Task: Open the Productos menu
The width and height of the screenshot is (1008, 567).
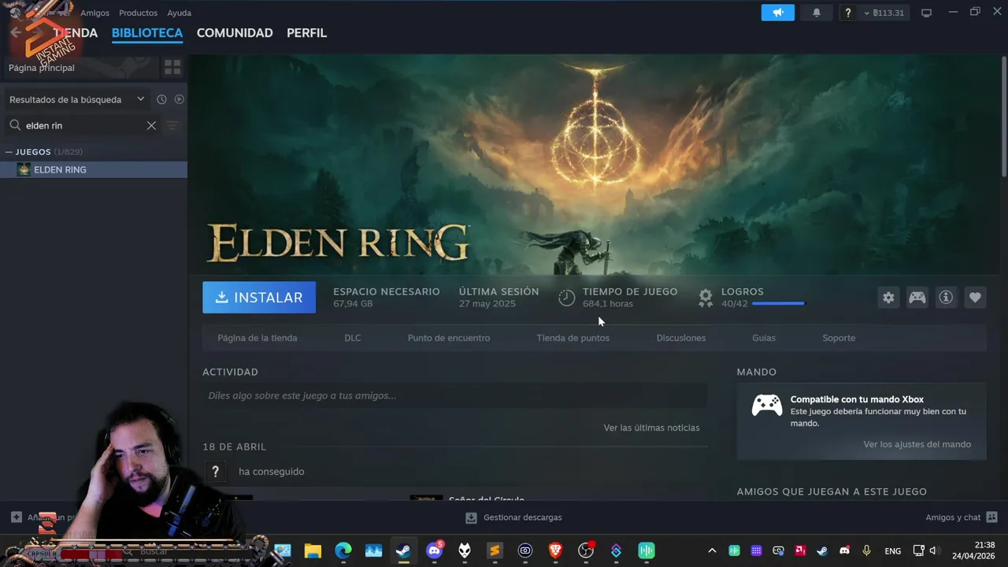Action: coord(138,13)
